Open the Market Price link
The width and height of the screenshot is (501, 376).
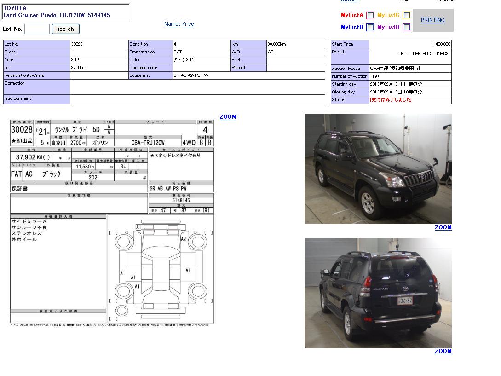pos(179,24)
